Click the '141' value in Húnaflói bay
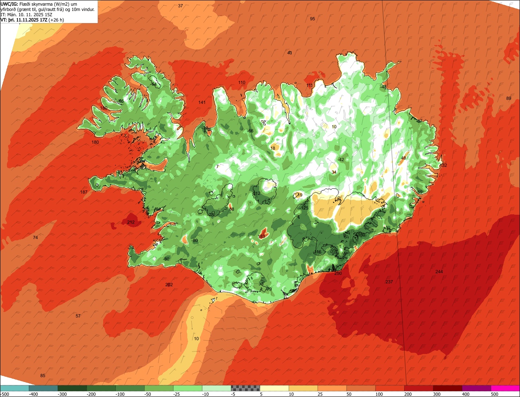The image size is (520, 397). click(202, 102)
